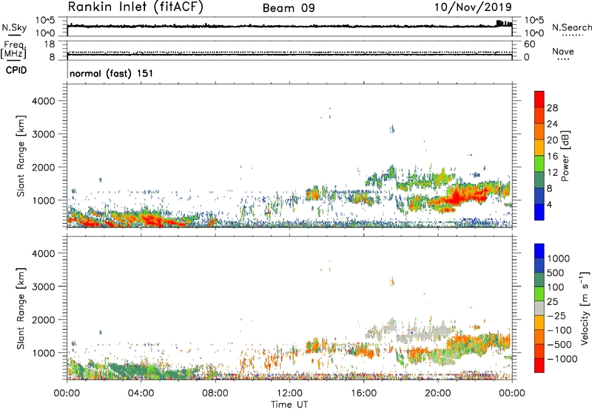This screenshot has height=409, width=592.
Task: Pick the blue top segment of the Velocity colorbar
Action: click(x=539, y=251)
